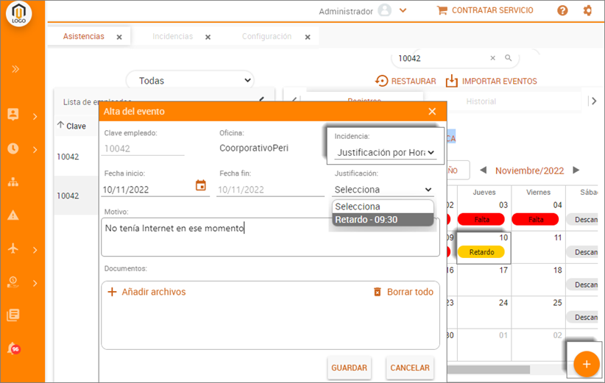Screen dimensions: 605x383
Task: Click Borrar todo to remove files
Action: click(x=403, y=292)
